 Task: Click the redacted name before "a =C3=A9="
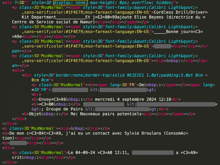click(153, 153)
